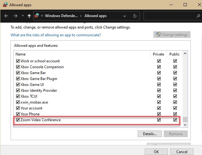Click the Change settings button
202x155 pixels.
click(172, 35)
